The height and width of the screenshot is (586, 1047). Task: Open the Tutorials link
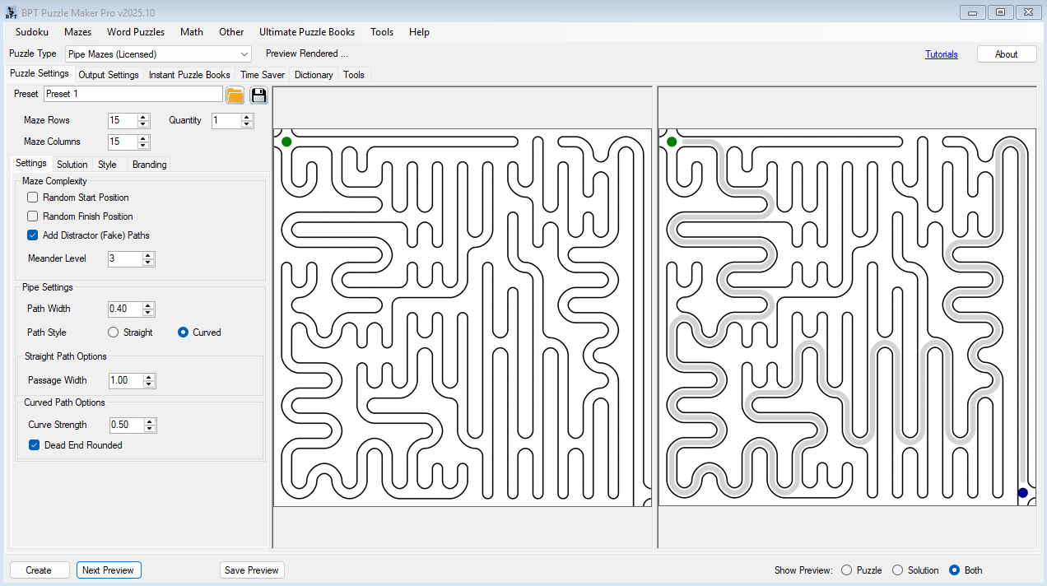click(x=941, y=53)
